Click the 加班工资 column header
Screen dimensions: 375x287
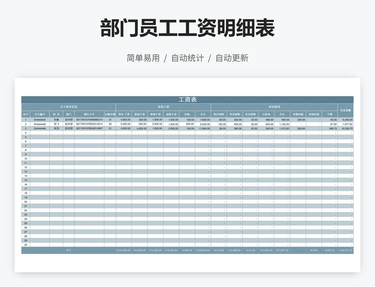tap(171, 114)
